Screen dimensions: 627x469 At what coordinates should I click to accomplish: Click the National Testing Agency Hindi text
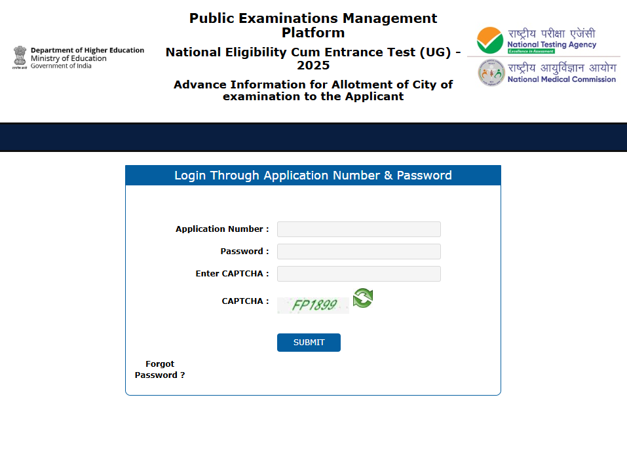pos(551,33)
